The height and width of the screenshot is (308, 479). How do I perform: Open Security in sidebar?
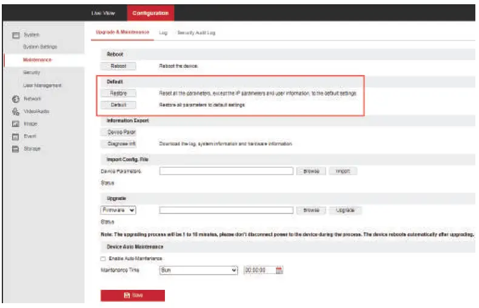pyautogui.click(x=32, y=72)
